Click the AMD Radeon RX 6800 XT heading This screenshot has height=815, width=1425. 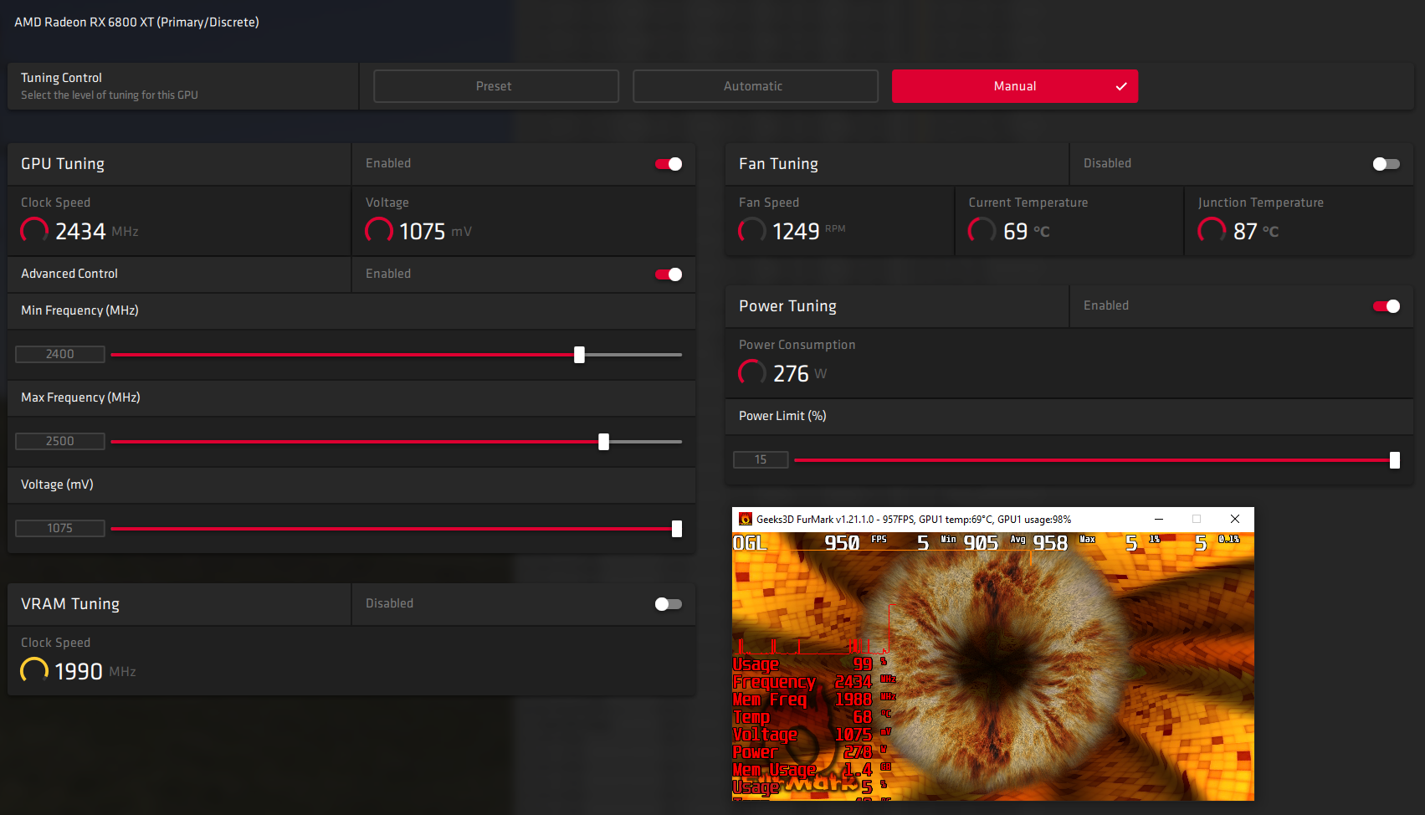[x=136, y=23]
